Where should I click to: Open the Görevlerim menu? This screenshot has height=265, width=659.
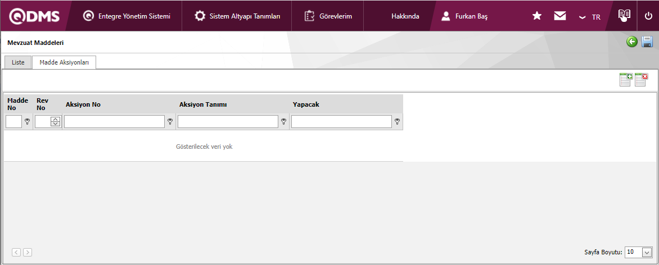tap(328, 16)
